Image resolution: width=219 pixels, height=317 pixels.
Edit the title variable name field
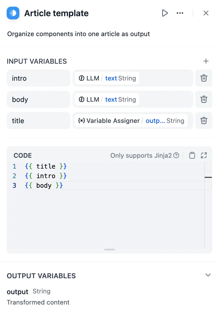coord(38,121)
